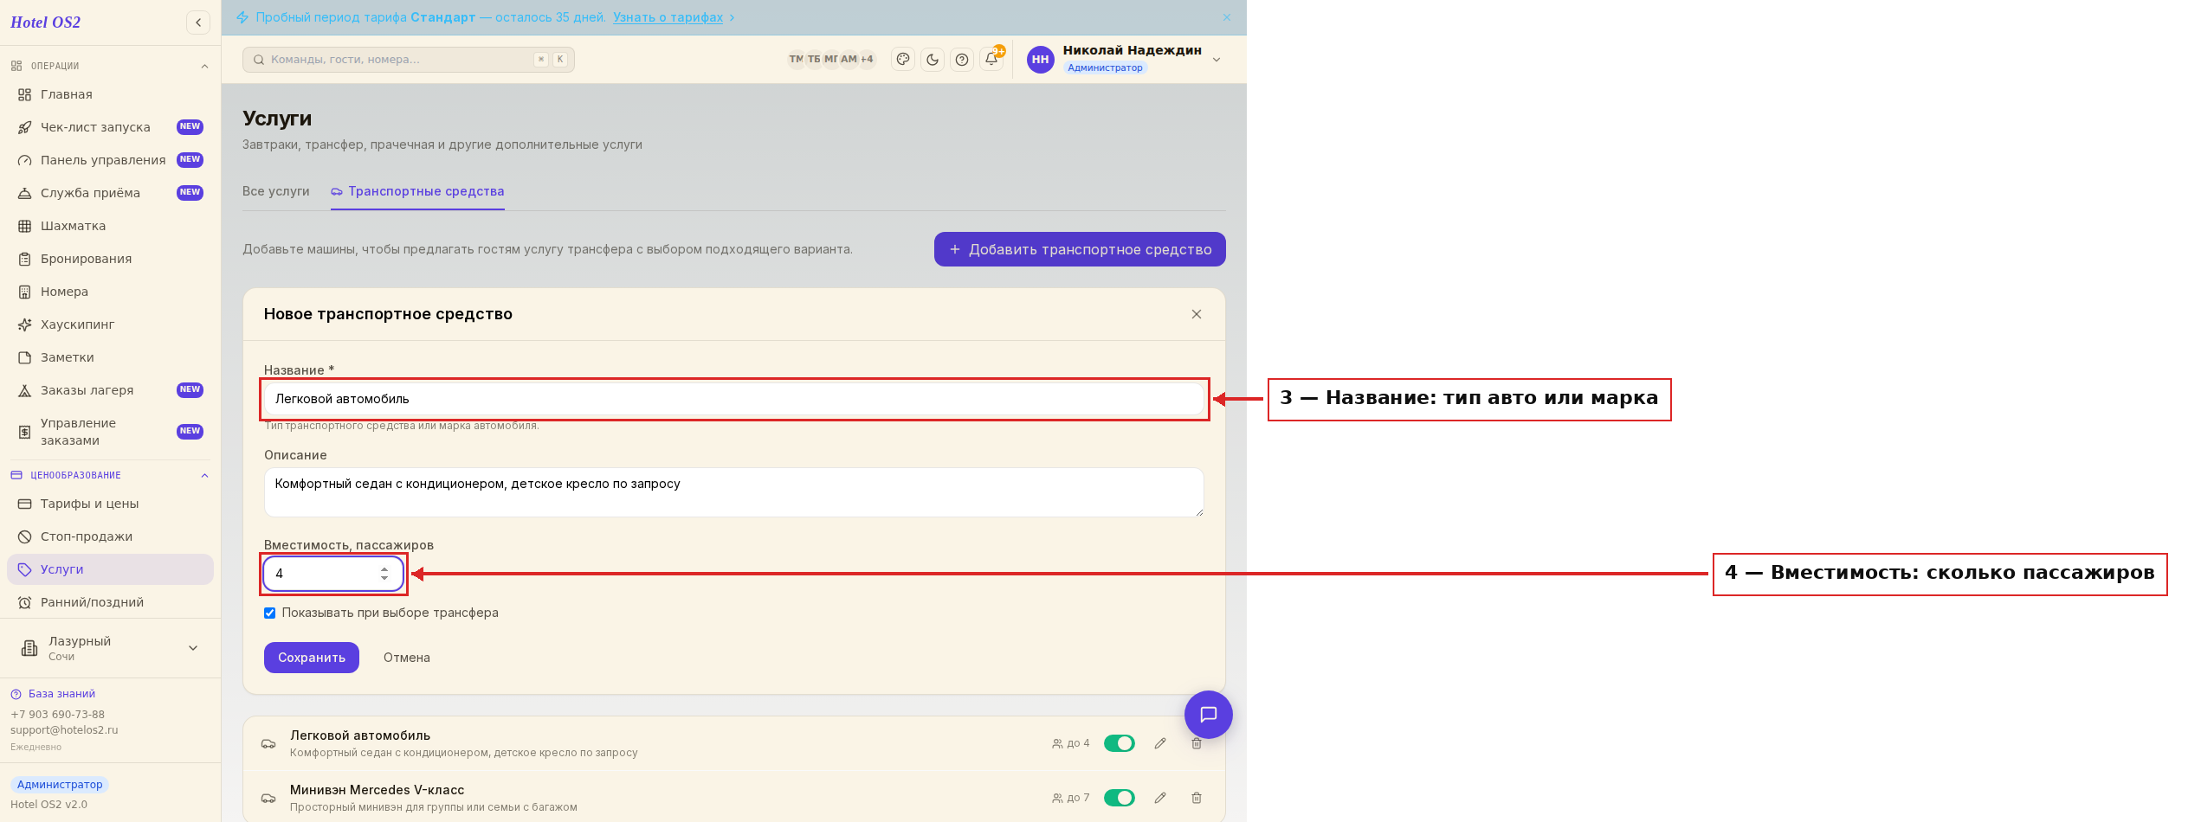Click the search commands field
2188x822 pixels.
(409, 60)
